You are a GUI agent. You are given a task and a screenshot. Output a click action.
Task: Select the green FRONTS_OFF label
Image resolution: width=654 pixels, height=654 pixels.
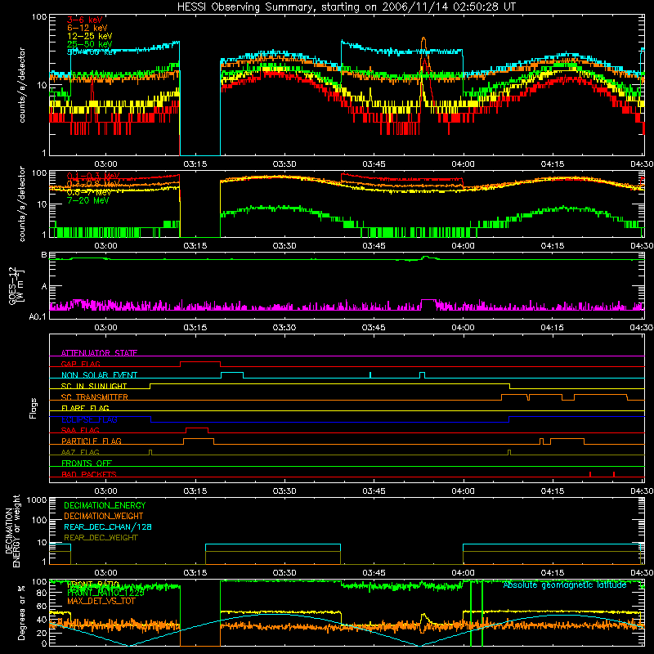point(87,463)
